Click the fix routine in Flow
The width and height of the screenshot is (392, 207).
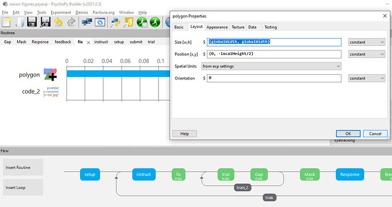pyautogui.click(x=178, y=174)
